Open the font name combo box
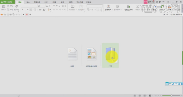The height and width of the screenshot is (97, 183). [x=29, y=6]
